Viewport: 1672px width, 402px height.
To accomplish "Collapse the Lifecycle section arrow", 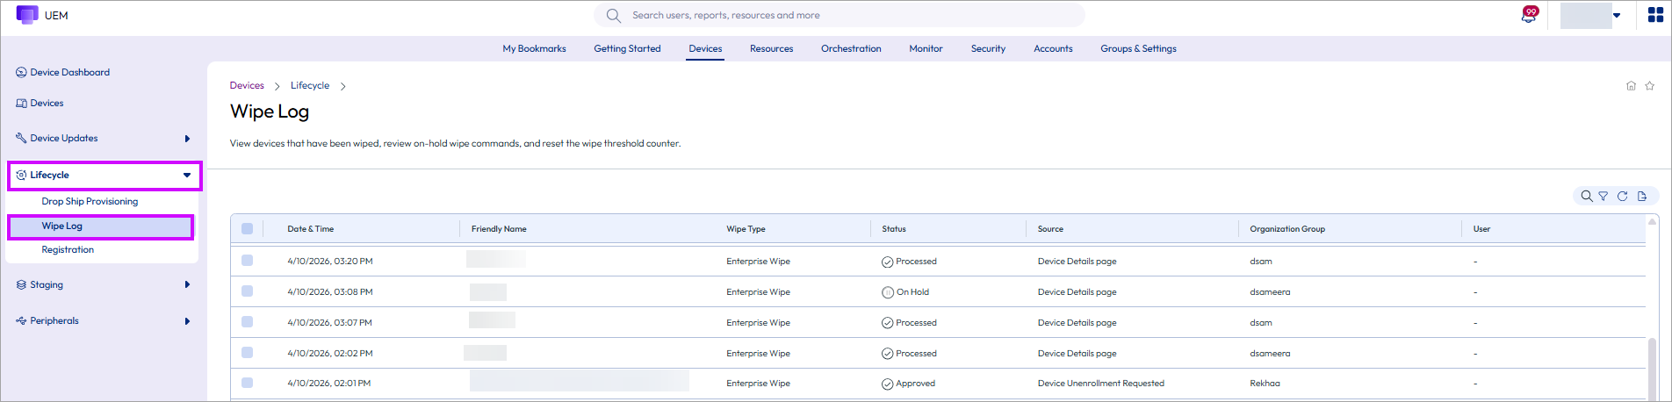I will [187, 176].
